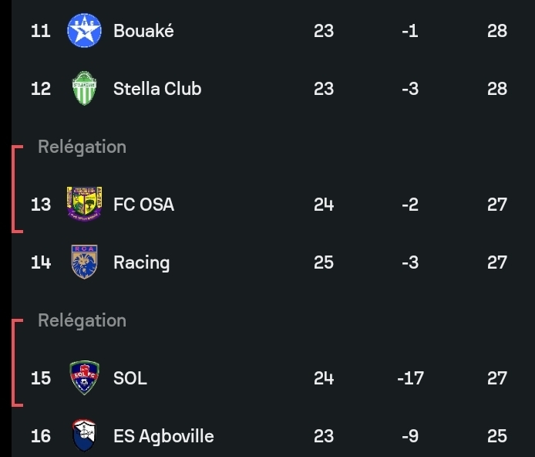Click the Racing club lion badge
535x457 pixels.
(84, 262)
